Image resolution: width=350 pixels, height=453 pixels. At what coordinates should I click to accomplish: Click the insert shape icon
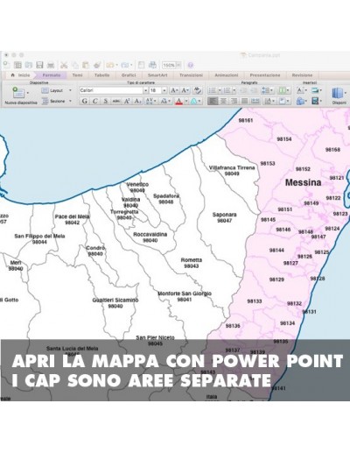(x=300, y=101)
